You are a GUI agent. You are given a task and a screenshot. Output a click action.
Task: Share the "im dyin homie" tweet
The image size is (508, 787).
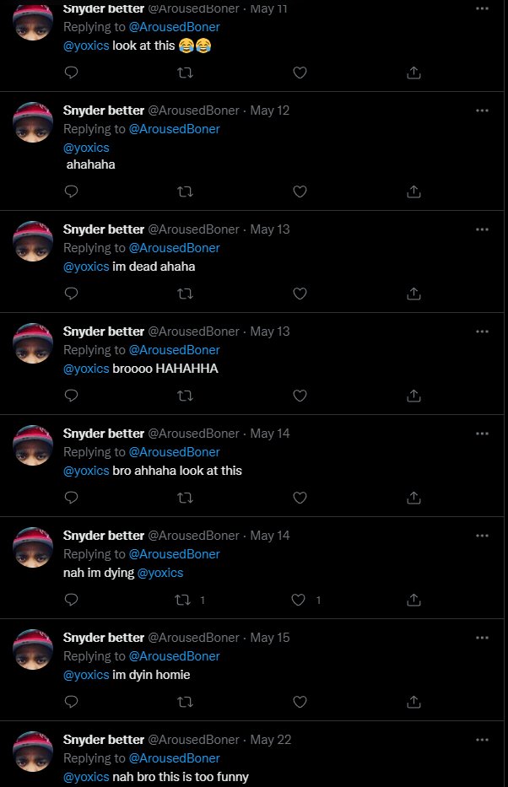(414, 702)
